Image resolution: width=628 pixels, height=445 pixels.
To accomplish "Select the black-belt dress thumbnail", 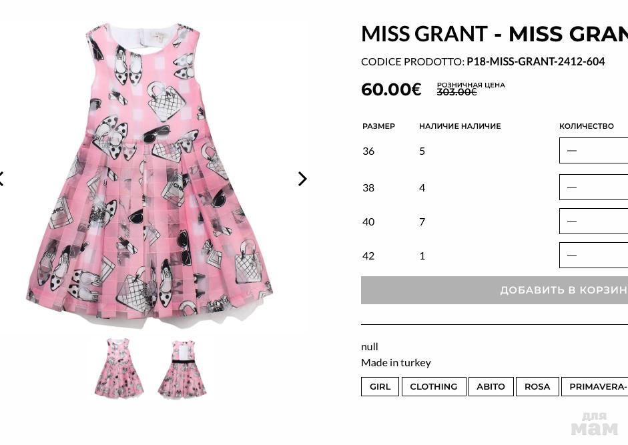I will [182, 368].
